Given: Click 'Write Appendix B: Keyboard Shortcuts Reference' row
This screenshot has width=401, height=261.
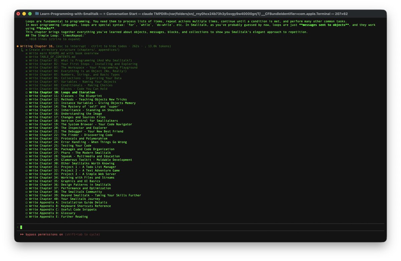Looking at the screenshot, I should pyautogui.click(x=68, y=206).
